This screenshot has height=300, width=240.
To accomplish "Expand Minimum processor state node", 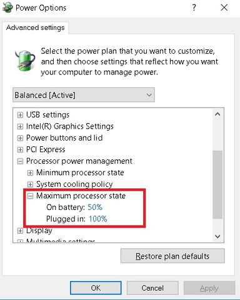I will tap(30, 172).
